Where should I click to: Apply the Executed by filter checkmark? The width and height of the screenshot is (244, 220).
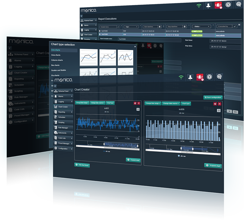235,27
